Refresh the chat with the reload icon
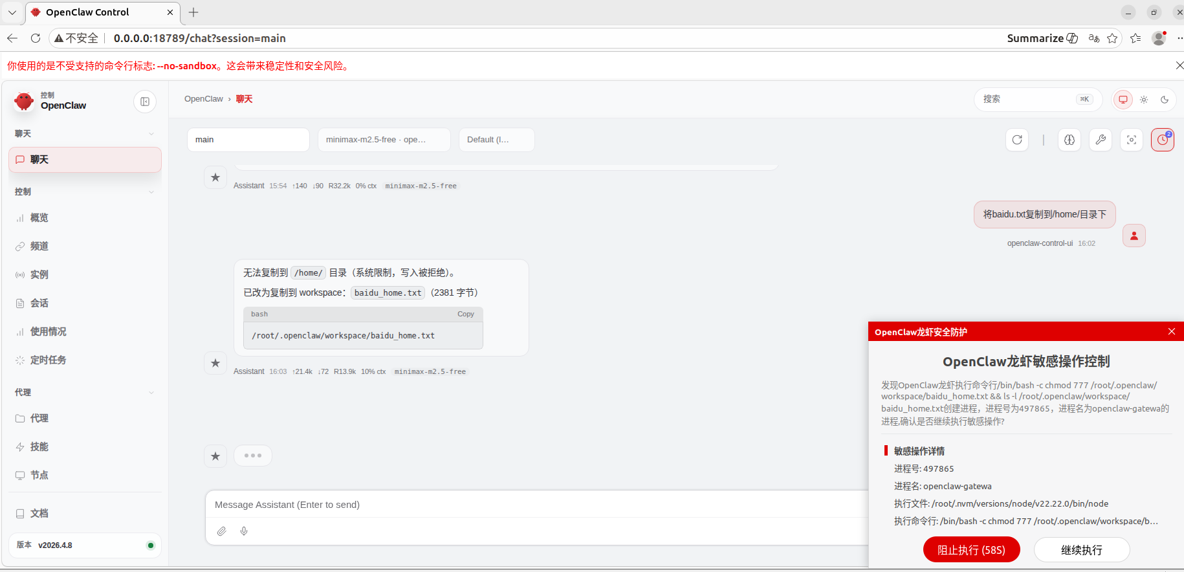1184x572 pixels. tap(1017, 140)
